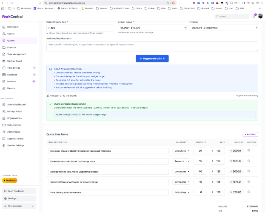Click the user avatar in header
Screen dimensions: 265x212
[260, 16]
